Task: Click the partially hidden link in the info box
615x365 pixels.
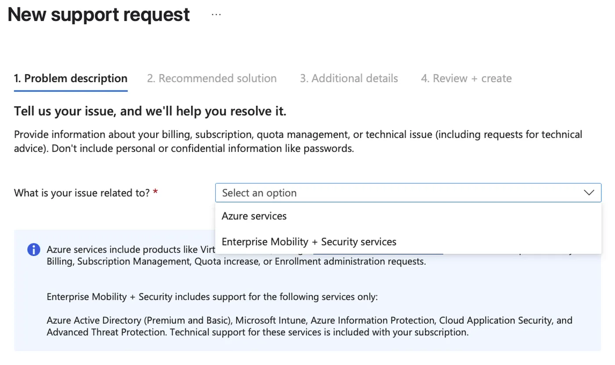Action: coord(378,254)
